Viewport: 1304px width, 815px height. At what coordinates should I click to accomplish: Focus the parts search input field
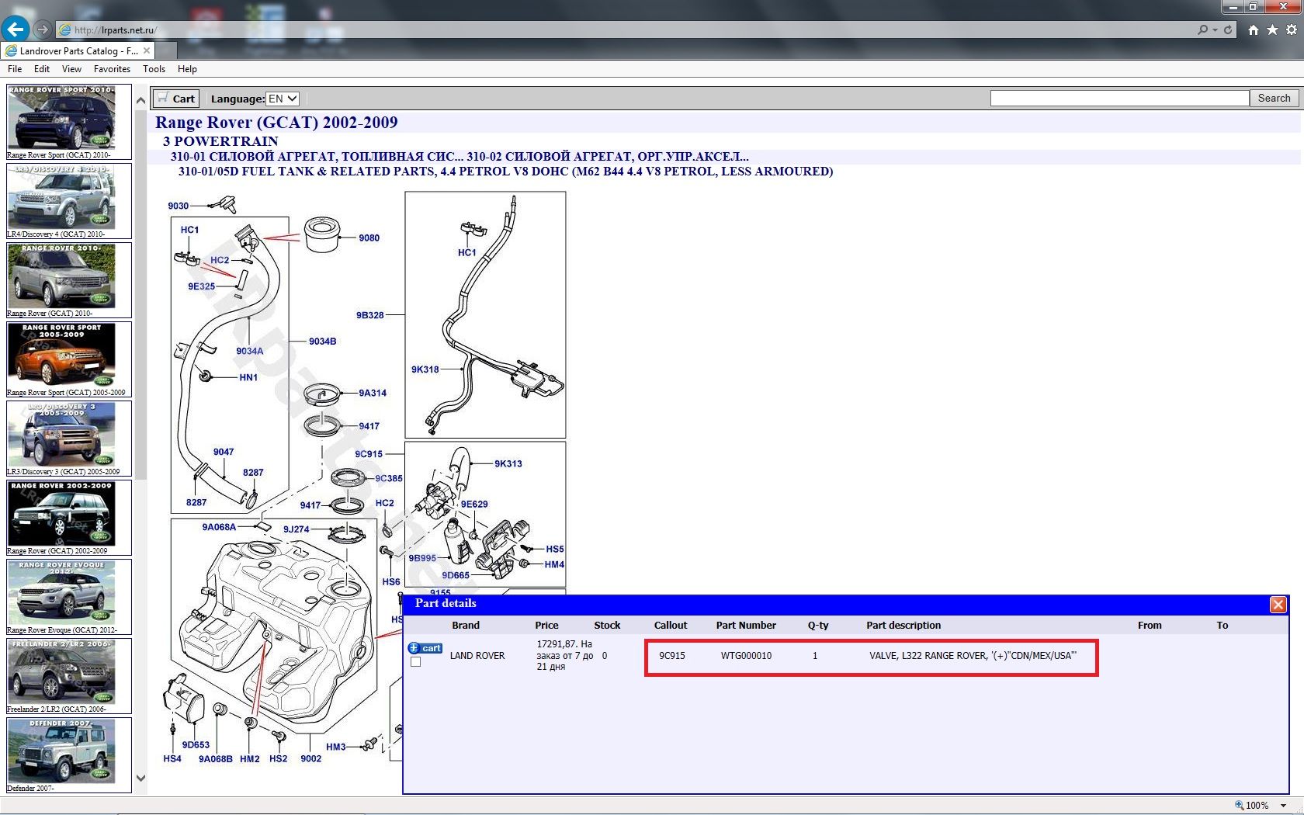point(1119,98)
